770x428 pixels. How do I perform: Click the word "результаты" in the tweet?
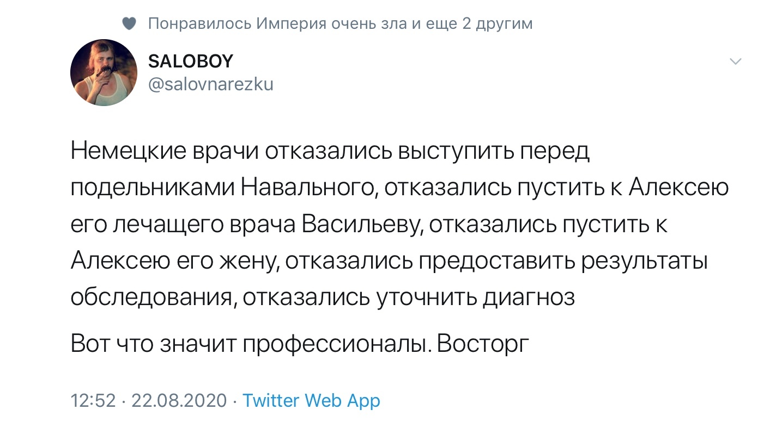pos(644,261)
